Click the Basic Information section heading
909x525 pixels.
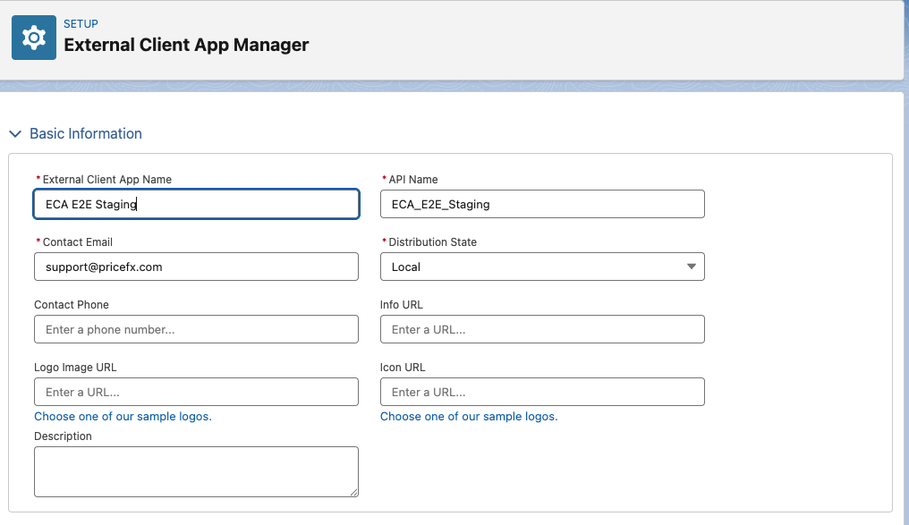[86, 133]
